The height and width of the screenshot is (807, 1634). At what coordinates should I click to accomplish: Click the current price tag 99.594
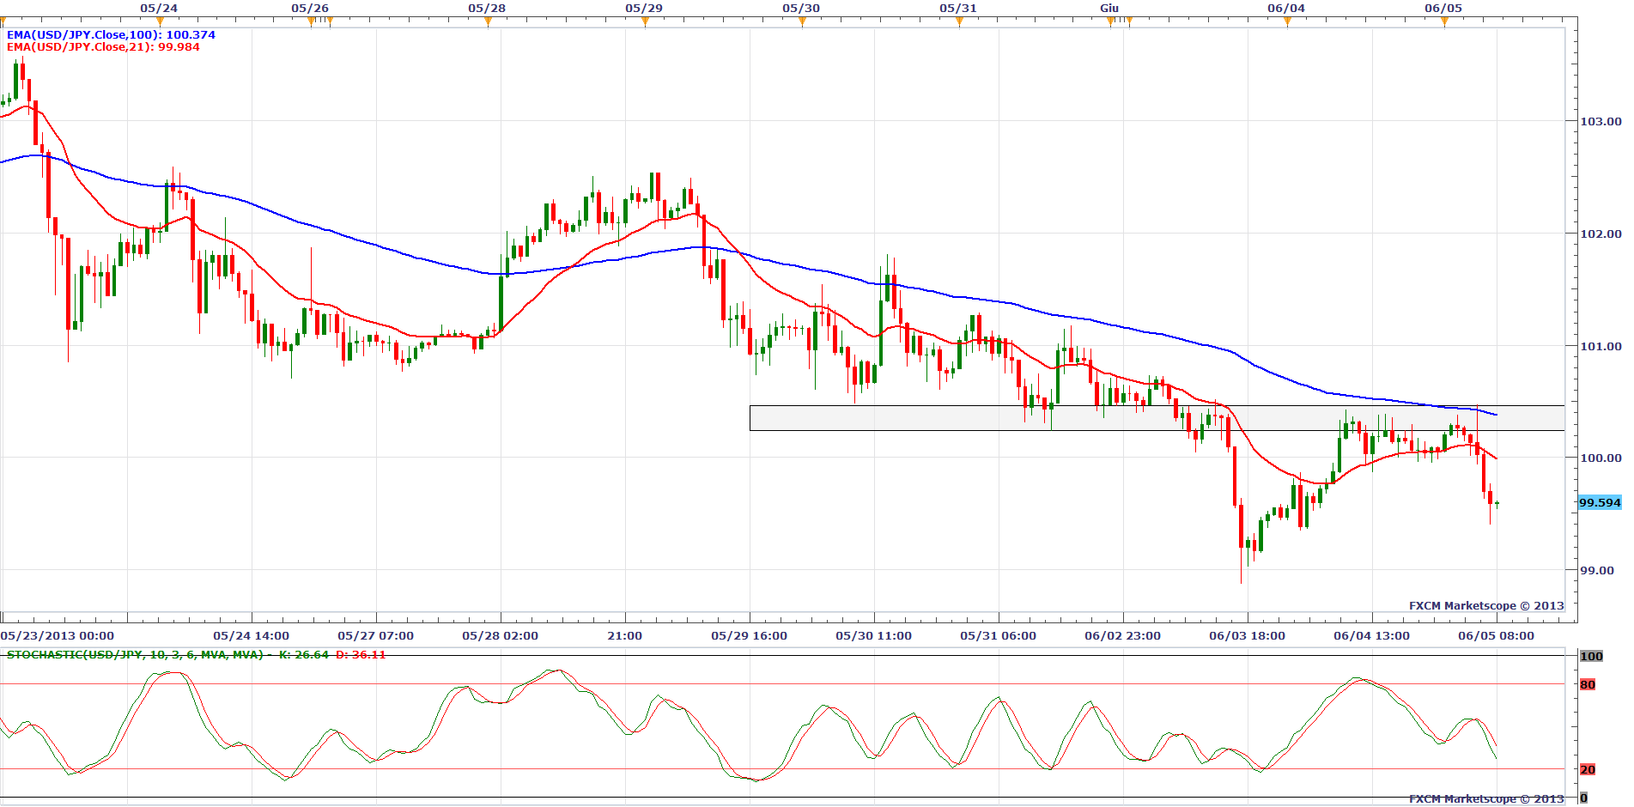click(x=1600, y=503)
